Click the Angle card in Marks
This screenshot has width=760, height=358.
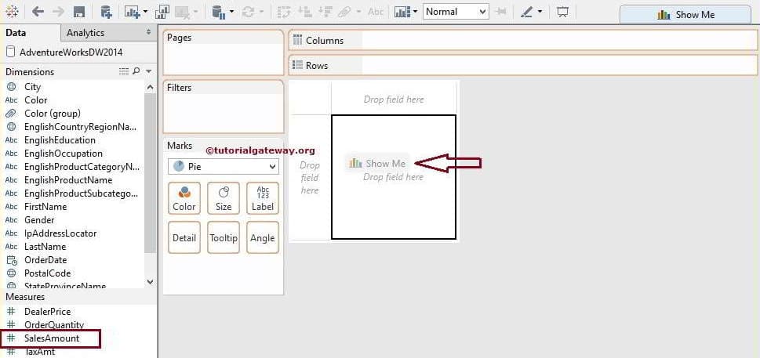tap(263, 237)
